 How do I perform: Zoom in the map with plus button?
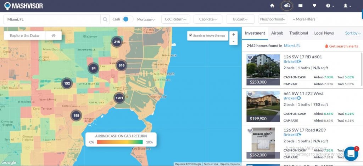pyautogui.click(x=233, y=35)
